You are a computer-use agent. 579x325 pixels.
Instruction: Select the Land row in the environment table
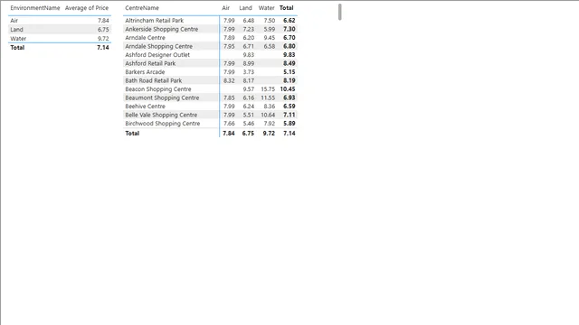pos(60,30)
